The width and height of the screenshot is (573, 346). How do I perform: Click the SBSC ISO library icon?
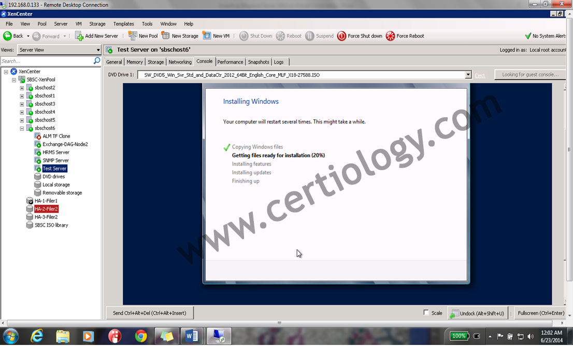click(x=30, y=225)
